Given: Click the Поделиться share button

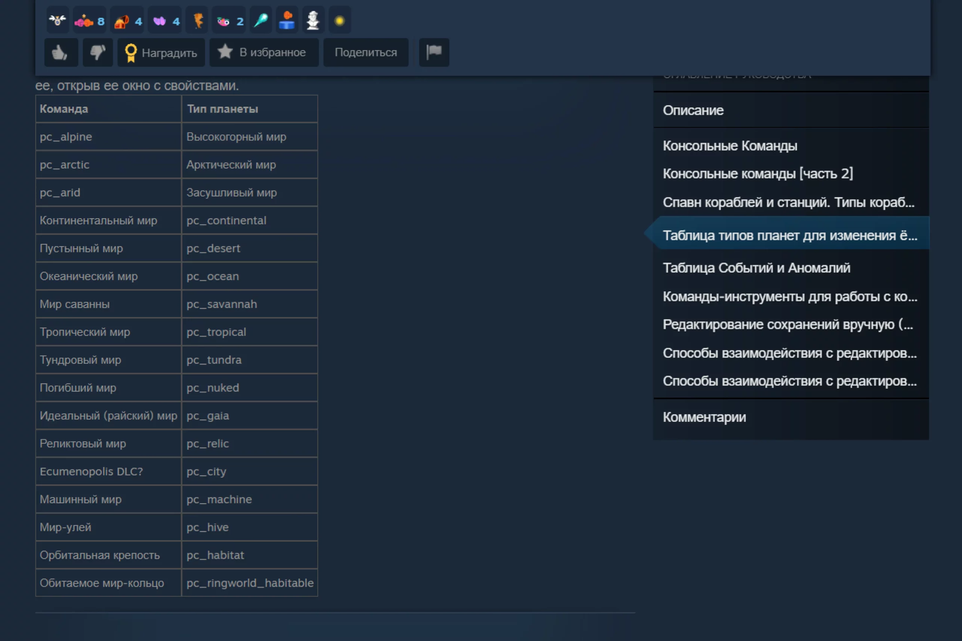Looking at the screenshot, I should point(366,52).
